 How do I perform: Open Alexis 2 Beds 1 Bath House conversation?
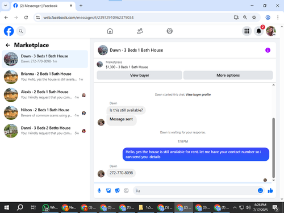45,95
